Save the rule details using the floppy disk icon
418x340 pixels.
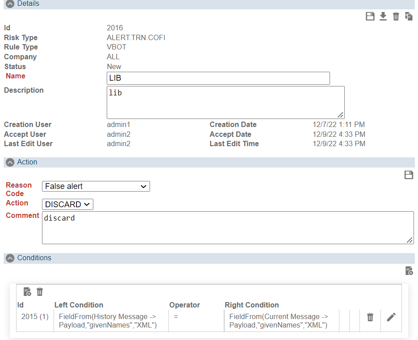[370, 16]
